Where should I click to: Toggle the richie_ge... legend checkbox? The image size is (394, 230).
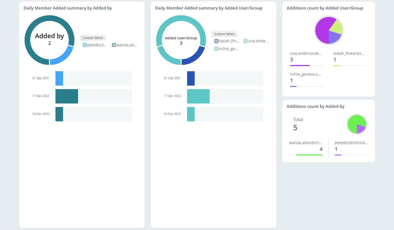pyautogui.click(x=216, y=49)
